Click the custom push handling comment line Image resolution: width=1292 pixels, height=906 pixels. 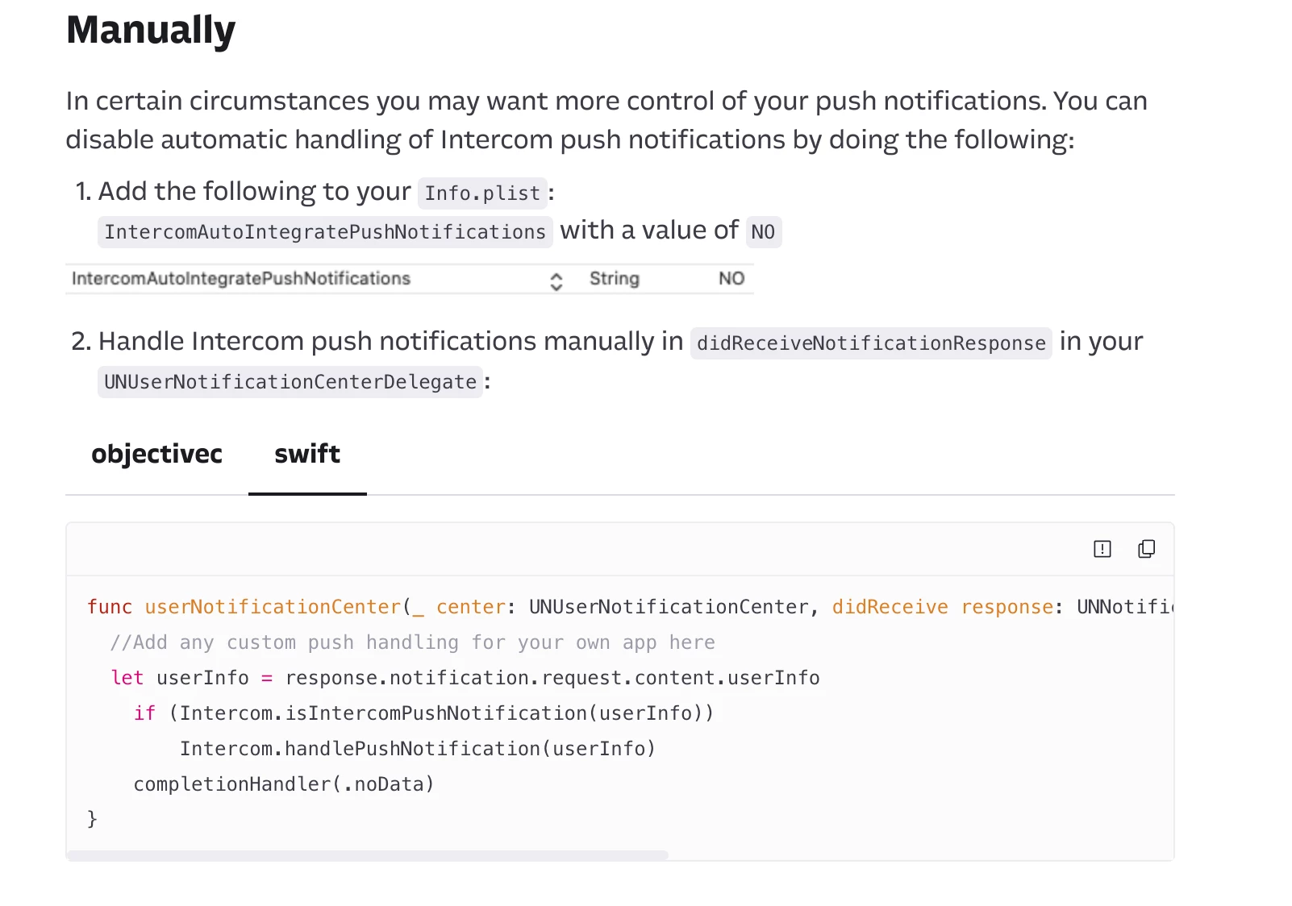[413, 642]
